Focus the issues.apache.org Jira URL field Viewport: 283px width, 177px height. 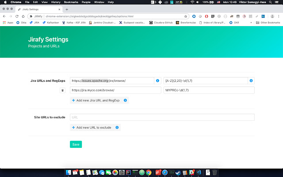(112, 81)
